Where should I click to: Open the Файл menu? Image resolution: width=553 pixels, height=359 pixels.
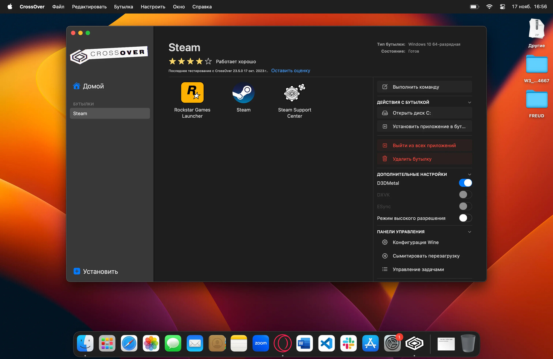pos(58,7)
